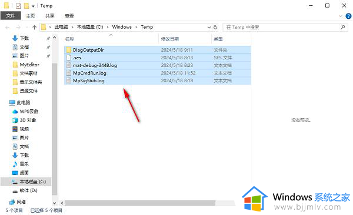Image resolution: width=353 pixels, height=215 pixels.
Task: Select 此电脑 in the navigation pane
Action: click(23, 103)
